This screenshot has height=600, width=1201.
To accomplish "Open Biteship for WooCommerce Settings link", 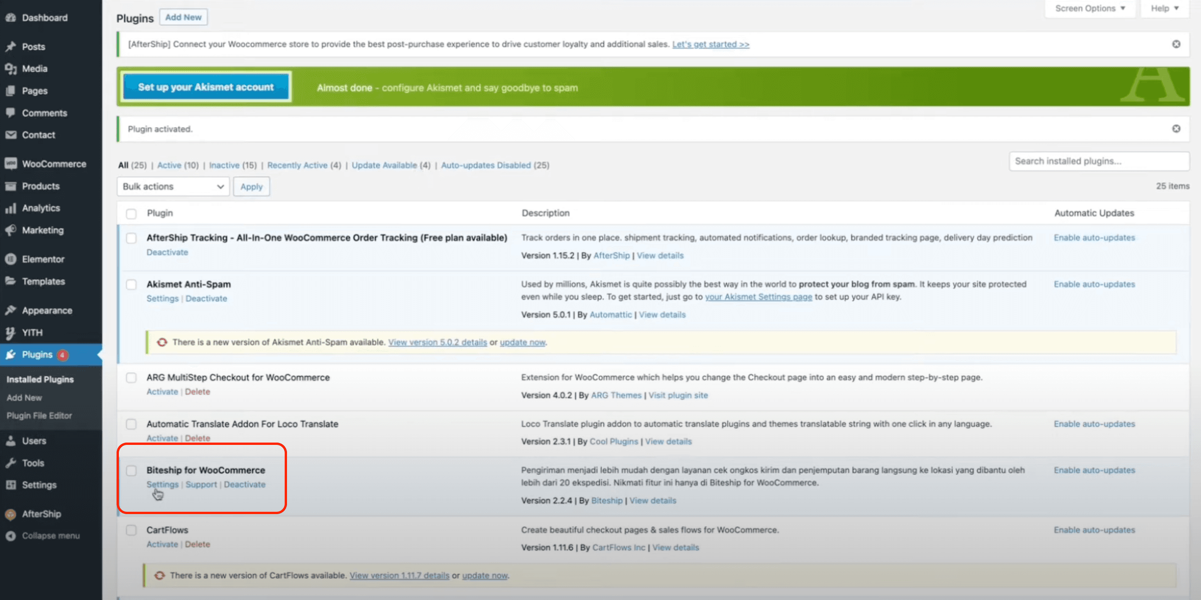I will click(162, 484).
